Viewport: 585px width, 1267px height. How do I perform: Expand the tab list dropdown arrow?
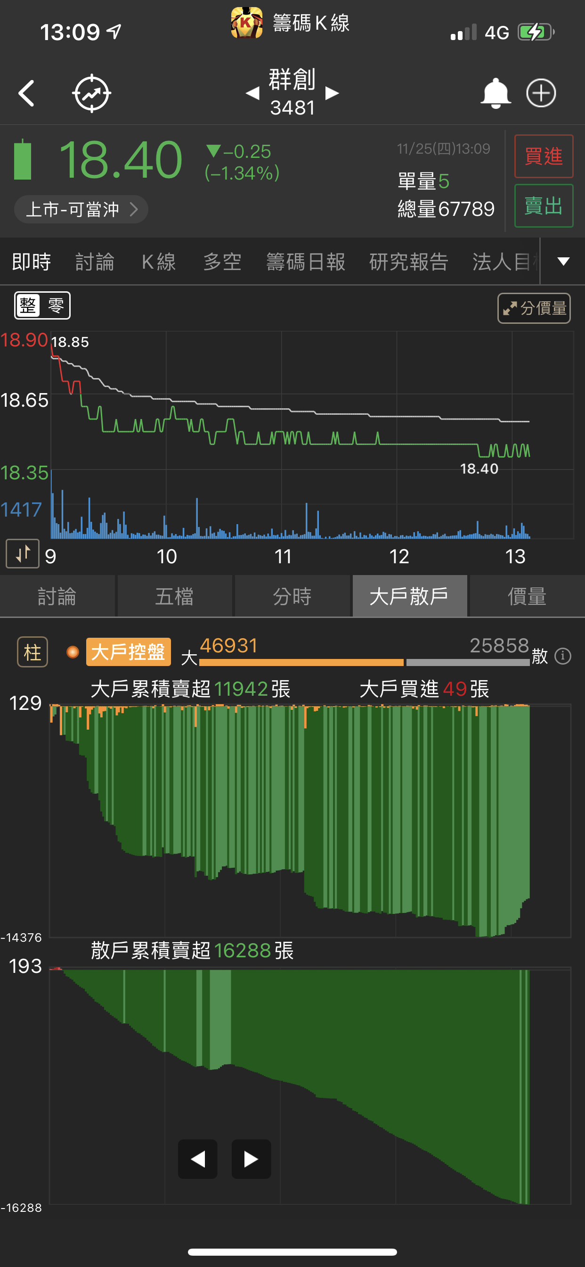[x=563, y=261]
